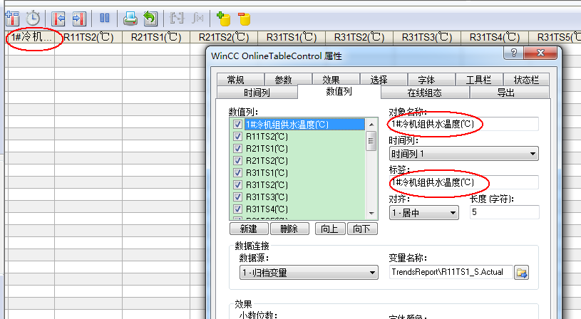
Task: Browse for variable name with folder button
Action: point(522,272)
